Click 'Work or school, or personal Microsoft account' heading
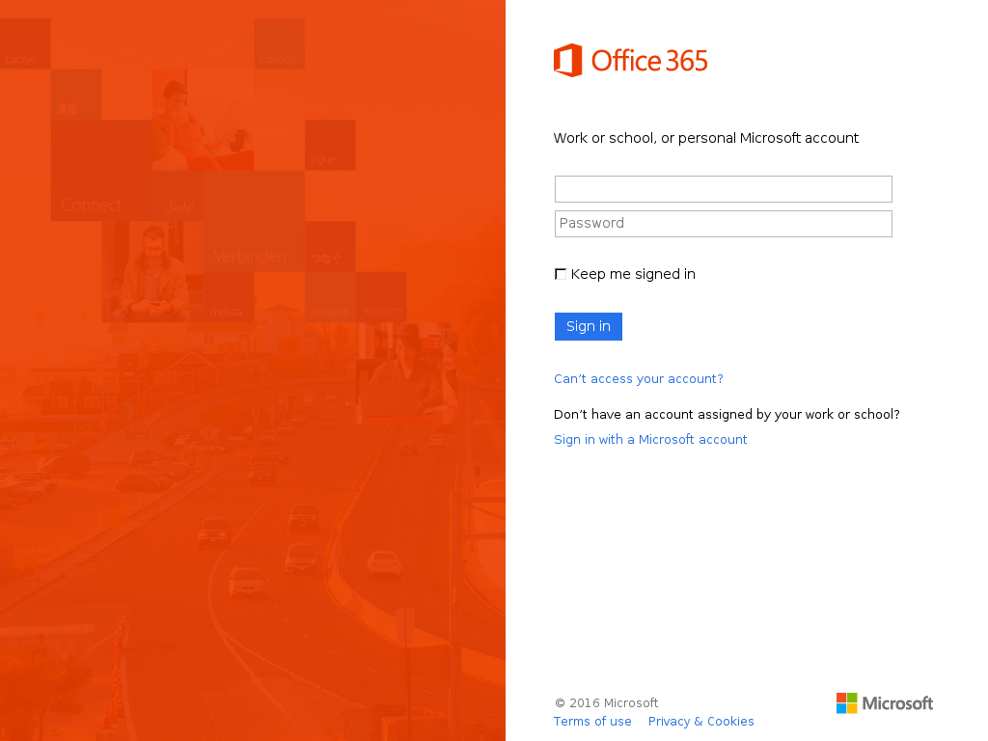The height and width of the screenshot is (741, 988). pos(705,138)
